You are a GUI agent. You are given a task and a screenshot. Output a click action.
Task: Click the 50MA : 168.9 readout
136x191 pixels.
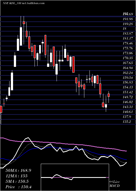18,171
